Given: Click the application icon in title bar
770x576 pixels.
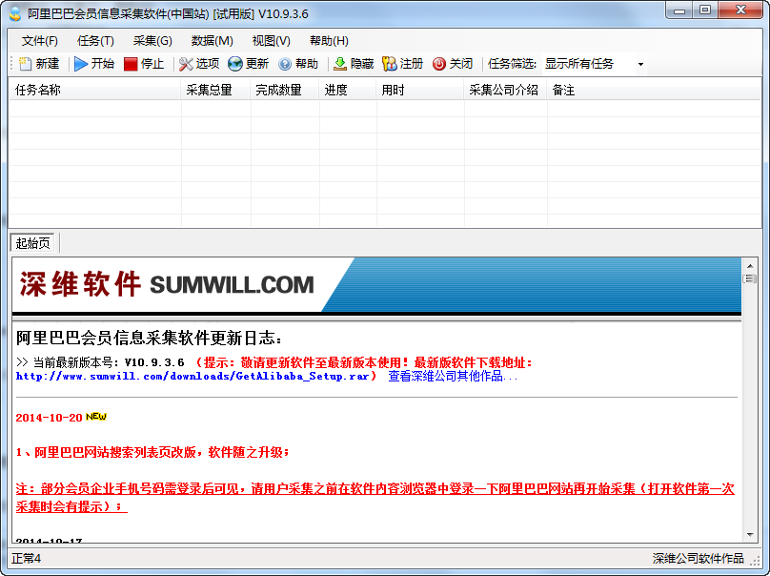Looking at the screenshot, I should [15, 13].
